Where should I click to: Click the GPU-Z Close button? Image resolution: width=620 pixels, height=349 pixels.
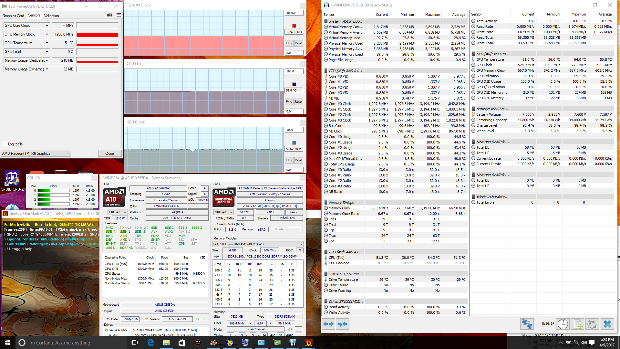click(109, 153)
